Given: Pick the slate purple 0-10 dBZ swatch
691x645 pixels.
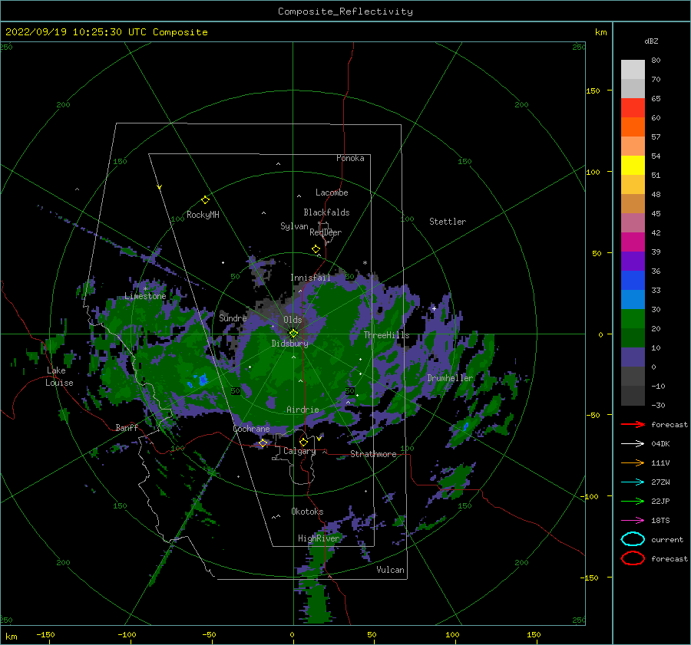Looking at the screenshot, I should tap(633, 357).
